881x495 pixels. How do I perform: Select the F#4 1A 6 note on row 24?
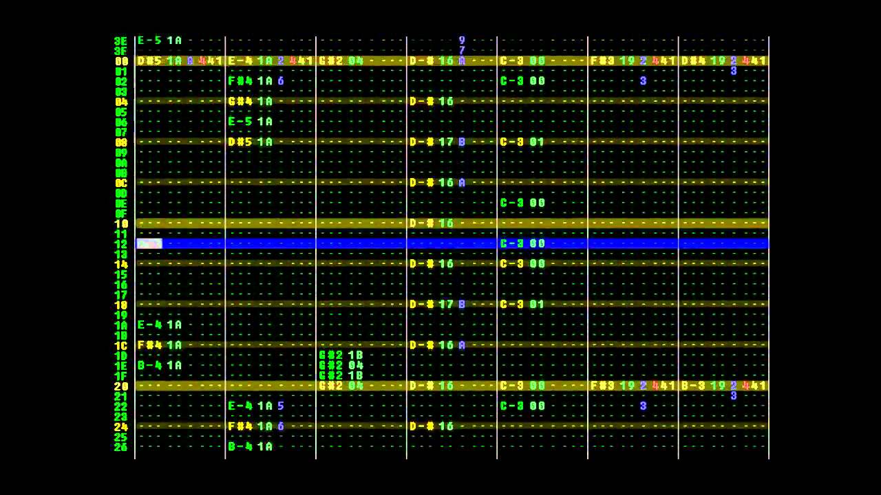pyautogui.click(x=256, y=426)
